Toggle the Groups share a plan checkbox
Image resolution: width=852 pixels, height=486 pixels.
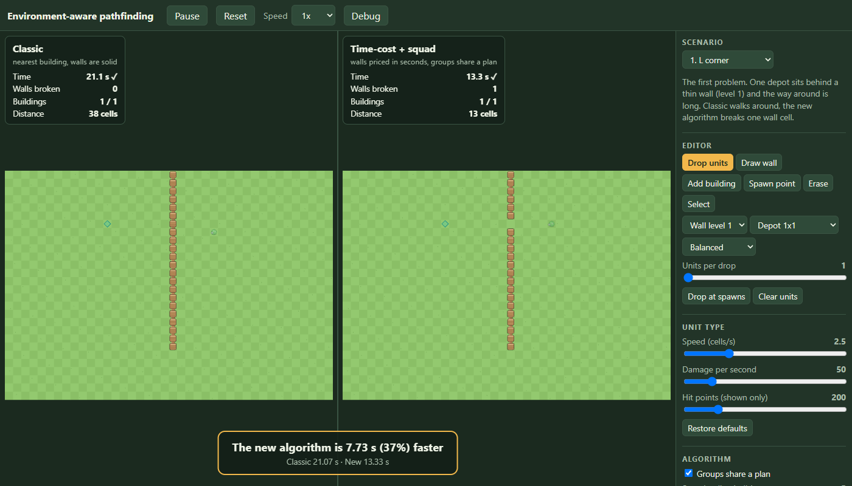[x=689, y=473]
